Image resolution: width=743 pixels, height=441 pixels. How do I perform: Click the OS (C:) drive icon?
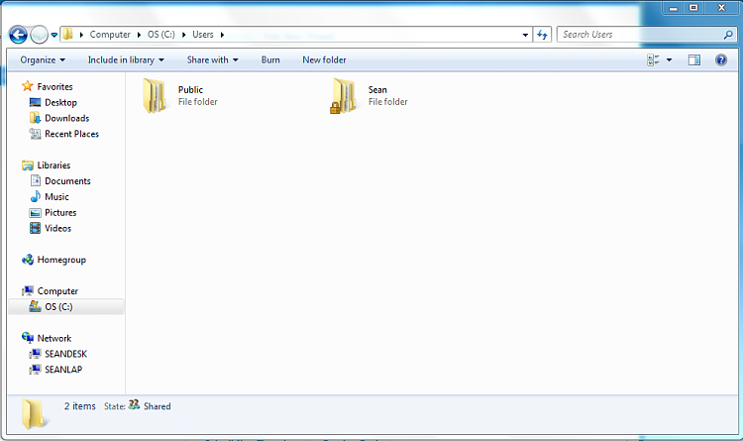point(35,306)
